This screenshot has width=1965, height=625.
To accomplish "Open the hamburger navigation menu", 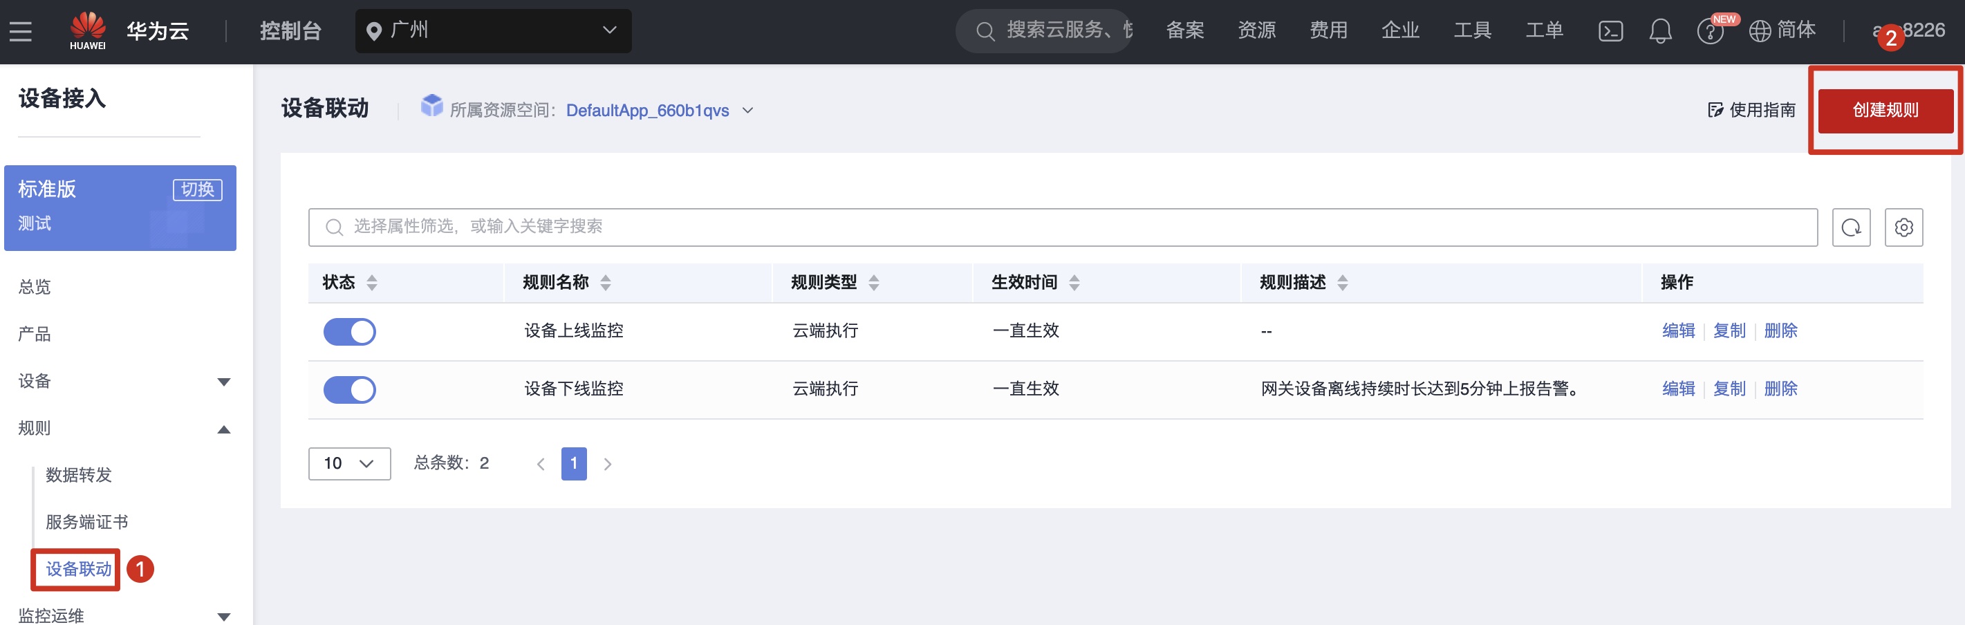I will 21,31.
